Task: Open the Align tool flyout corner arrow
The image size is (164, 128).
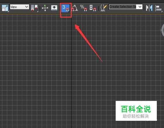Action: pyautogui.click(x=162, y=11)
